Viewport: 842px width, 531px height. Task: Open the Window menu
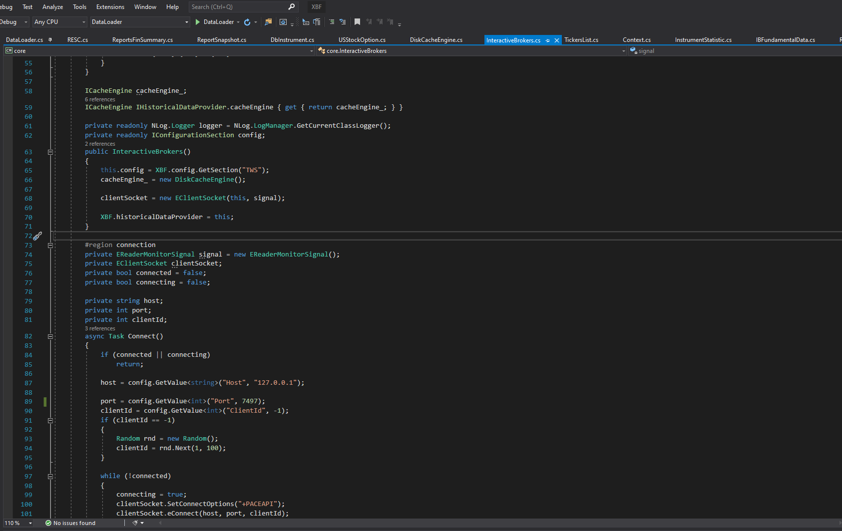(145, 7)
